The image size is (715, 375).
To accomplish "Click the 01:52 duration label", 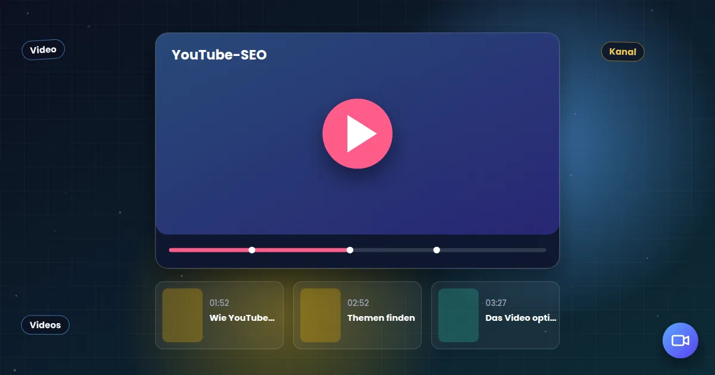I will pos(219,303).
